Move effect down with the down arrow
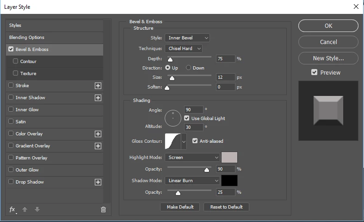 (x=37, y=209)
